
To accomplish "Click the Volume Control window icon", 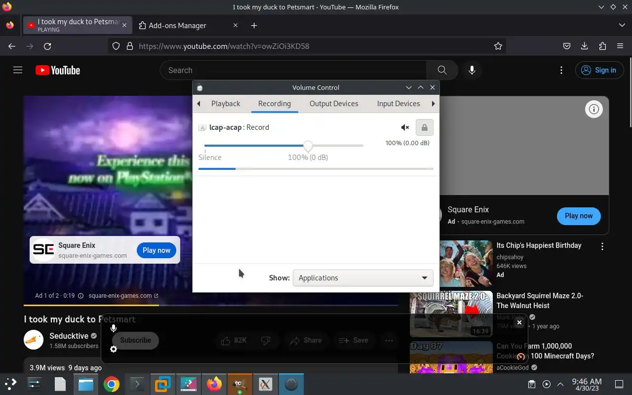I will point(199,87).
